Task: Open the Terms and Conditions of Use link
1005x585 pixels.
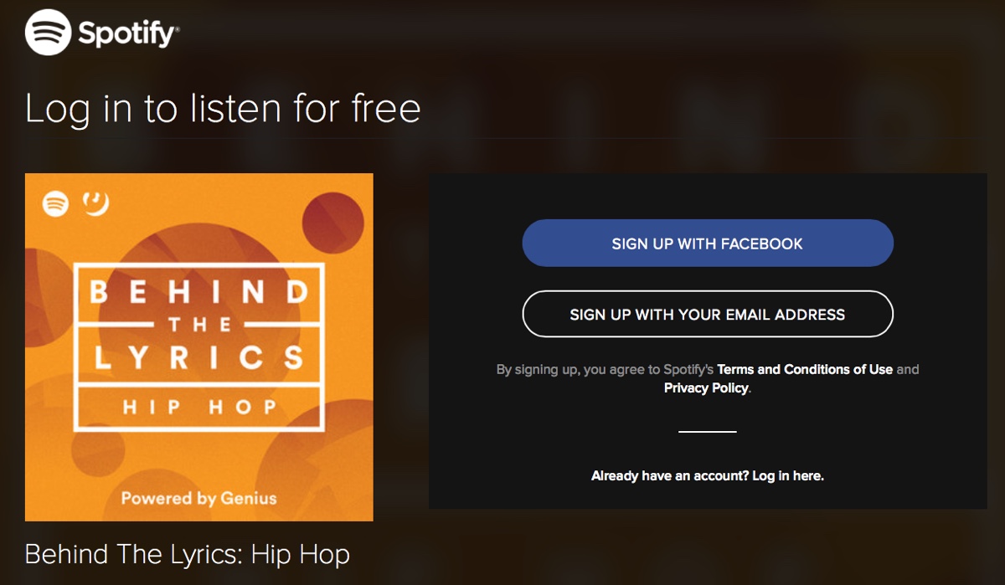Action: click(805, 369)
